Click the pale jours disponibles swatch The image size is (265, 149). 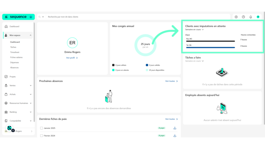point(147,70)
